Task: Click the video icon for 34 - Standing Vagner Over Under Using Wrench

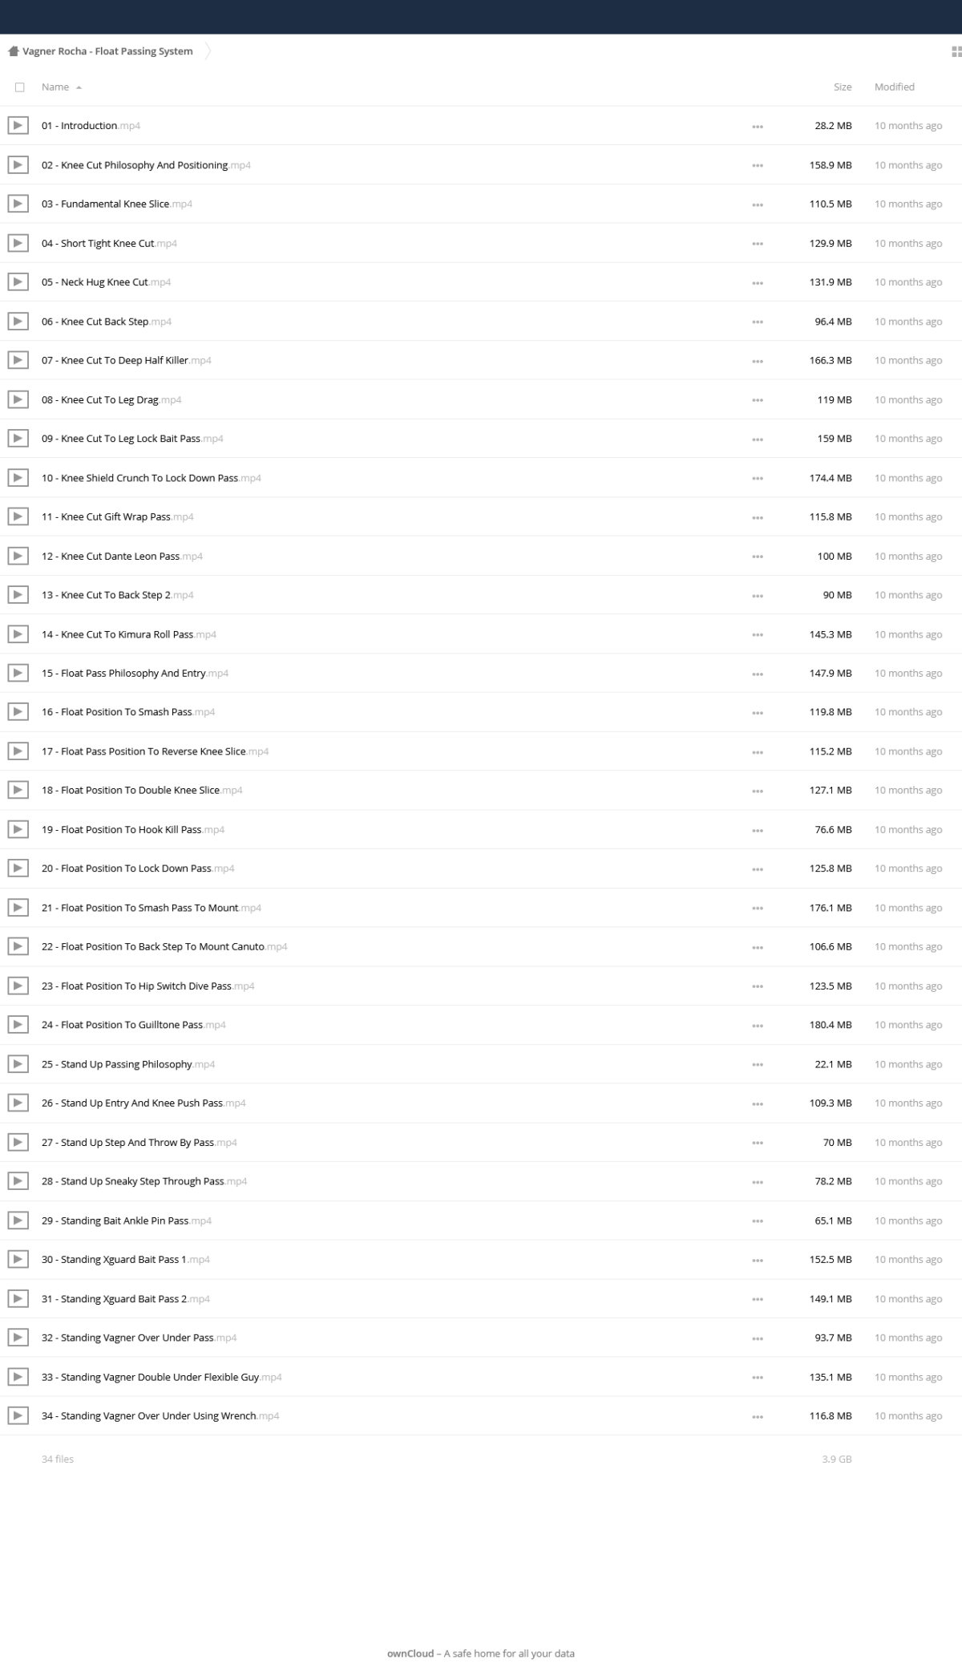Action: (18, 1415)
